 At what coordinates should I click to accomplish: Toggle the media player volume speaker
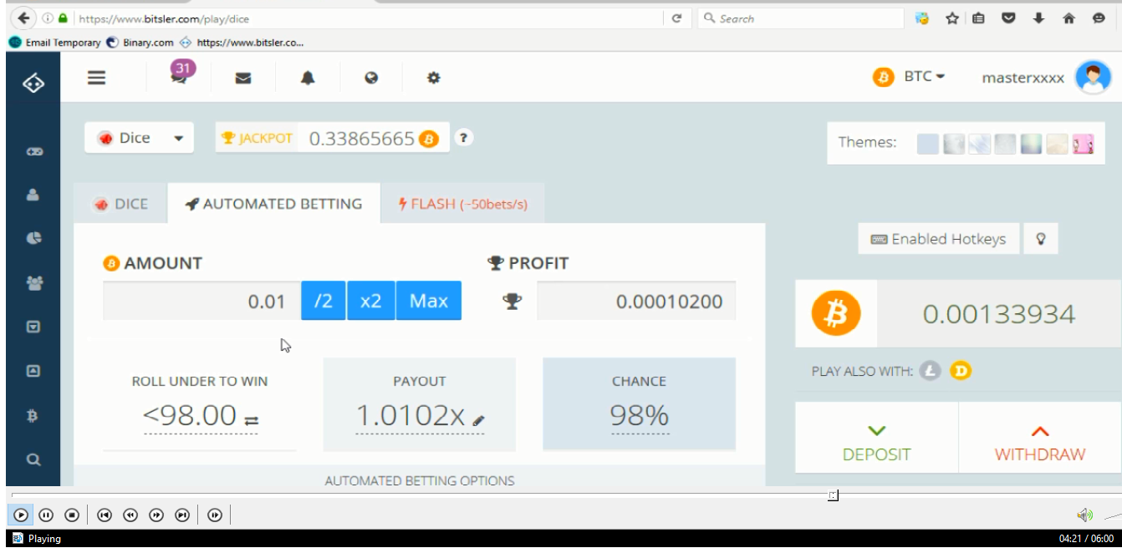[x=1085, y=515]
